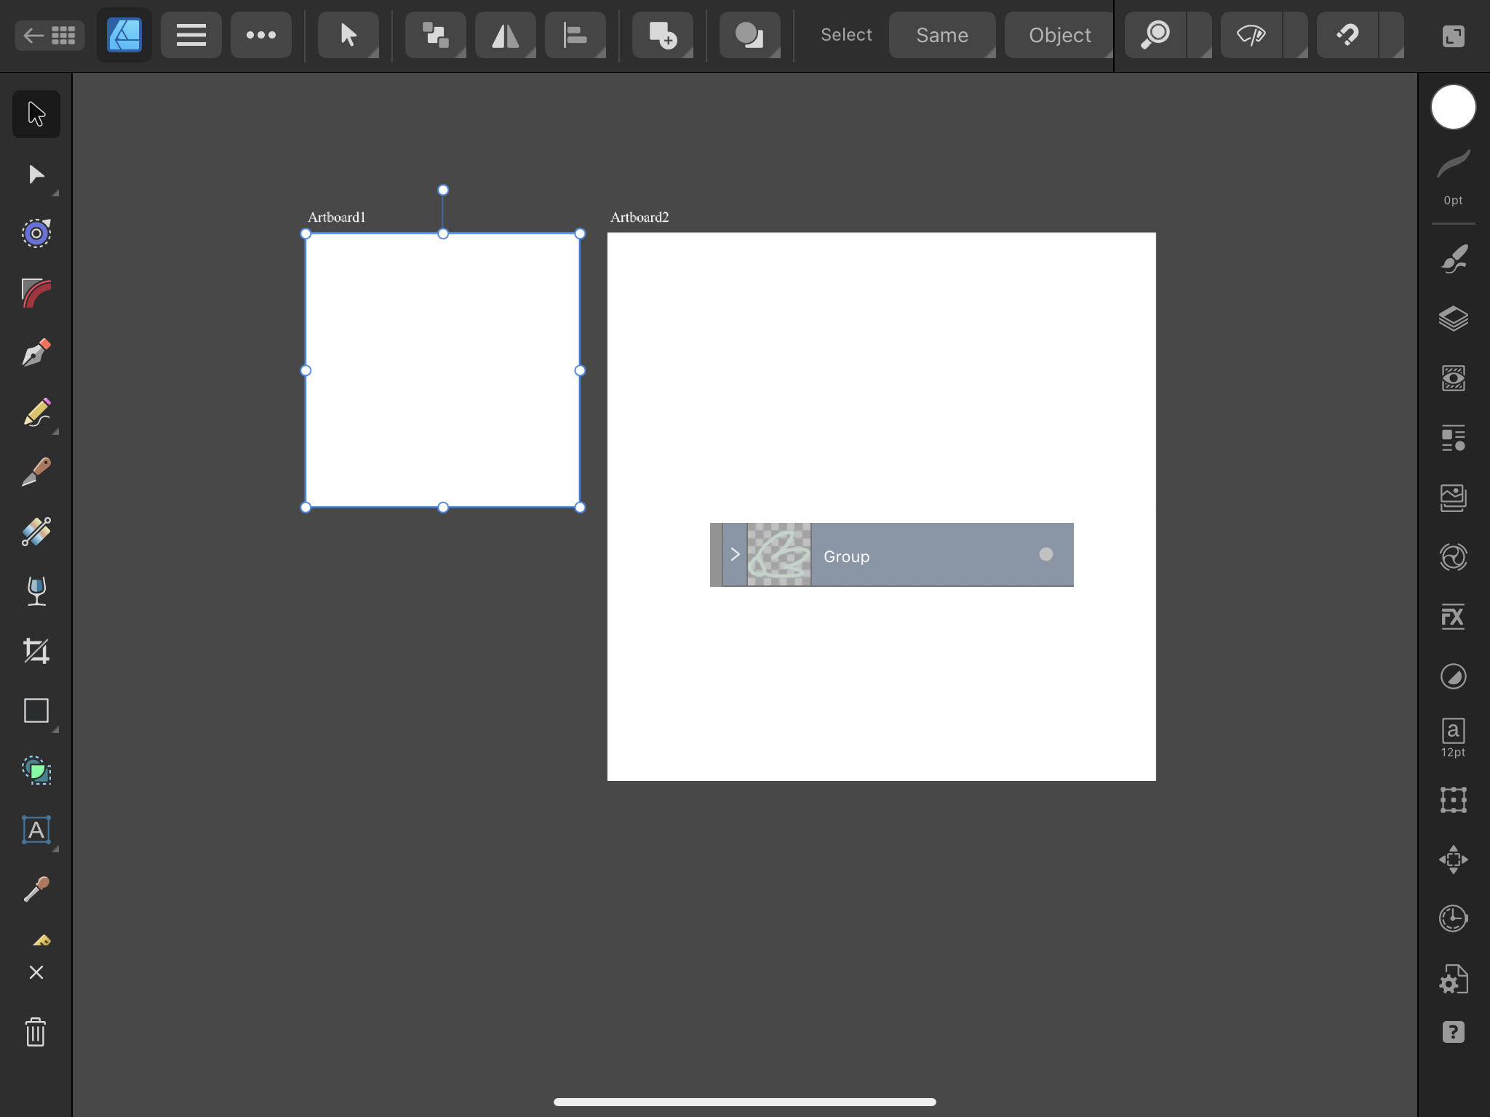
Task: Select the Shape Builder tool
Action: (36, 770)
